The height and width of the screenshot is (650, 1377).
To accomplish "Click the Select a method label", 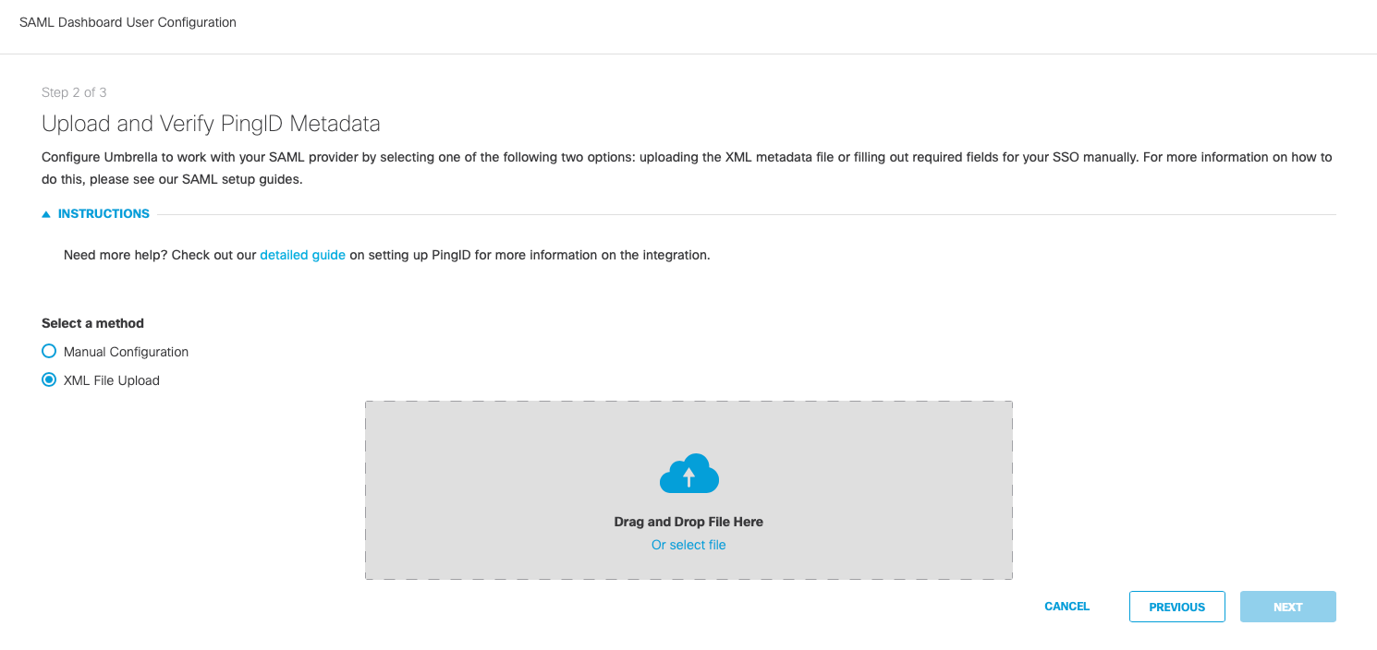I will click(92, 323).
